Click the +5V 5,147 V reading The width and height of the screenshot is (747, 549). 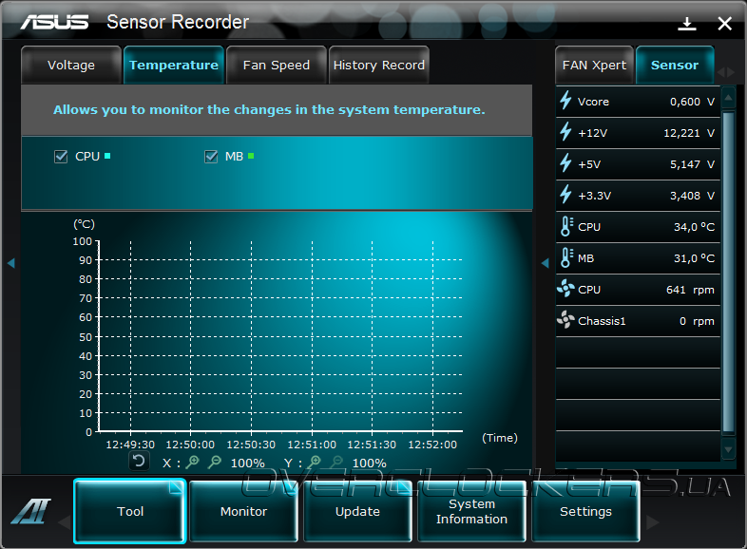(692, 164)
